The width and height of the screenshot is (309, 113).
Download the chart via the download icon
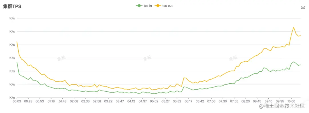pos(303,7)
